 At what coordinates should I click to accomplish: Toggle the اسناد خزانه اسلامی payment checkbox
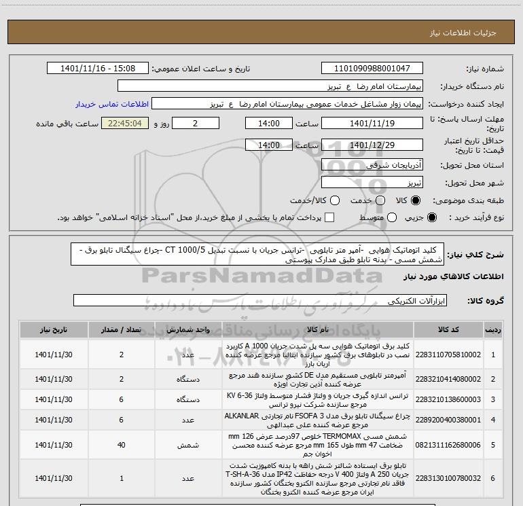coord(329,217)
